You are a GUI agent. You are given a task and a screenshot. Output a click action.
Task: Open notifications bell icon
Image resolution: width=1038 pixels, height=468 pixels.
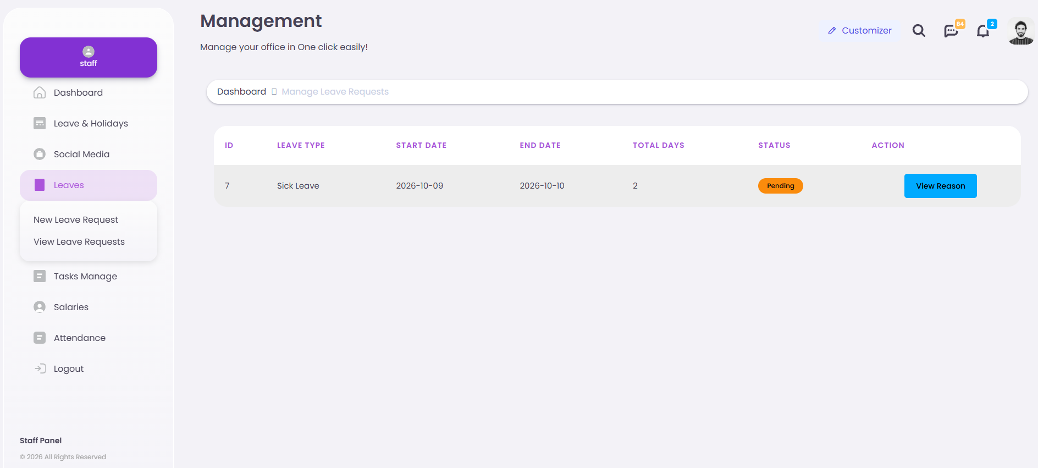click(x=983, y=31)
